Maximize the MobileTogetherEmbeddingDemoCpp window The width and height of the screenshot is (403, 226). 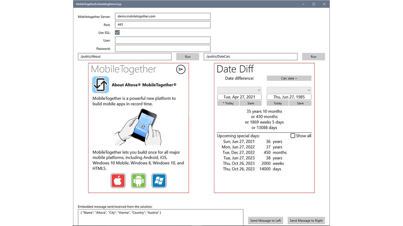(314, 4)
